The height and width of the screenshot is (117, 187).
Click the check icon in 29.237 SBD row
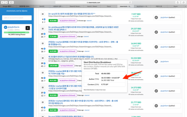[x=156, y=32]
